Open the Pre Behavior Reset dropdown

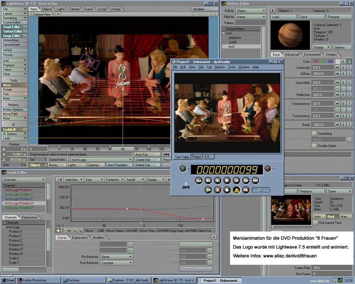pyautogui.click(x=116, y=257)
